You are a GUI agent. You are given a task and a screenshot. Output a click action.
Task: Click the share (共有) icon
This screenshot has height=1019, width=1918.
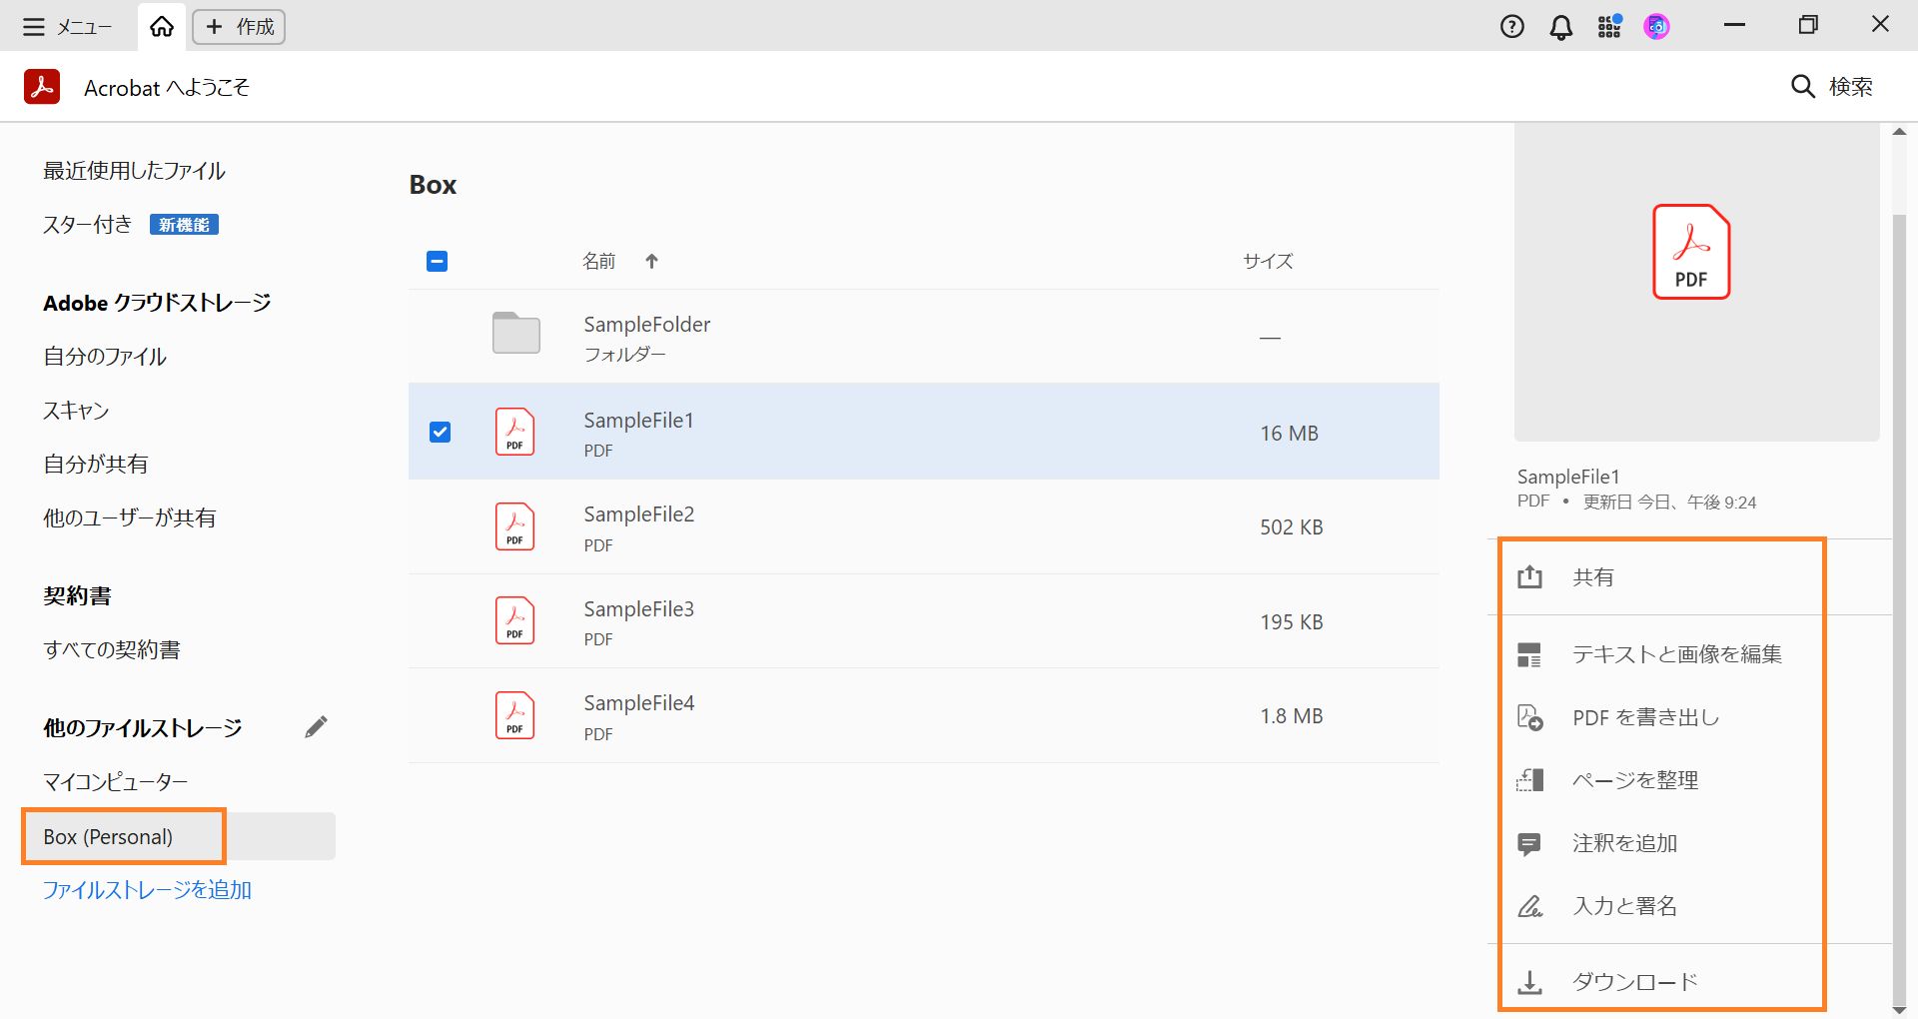(1529, 576)
